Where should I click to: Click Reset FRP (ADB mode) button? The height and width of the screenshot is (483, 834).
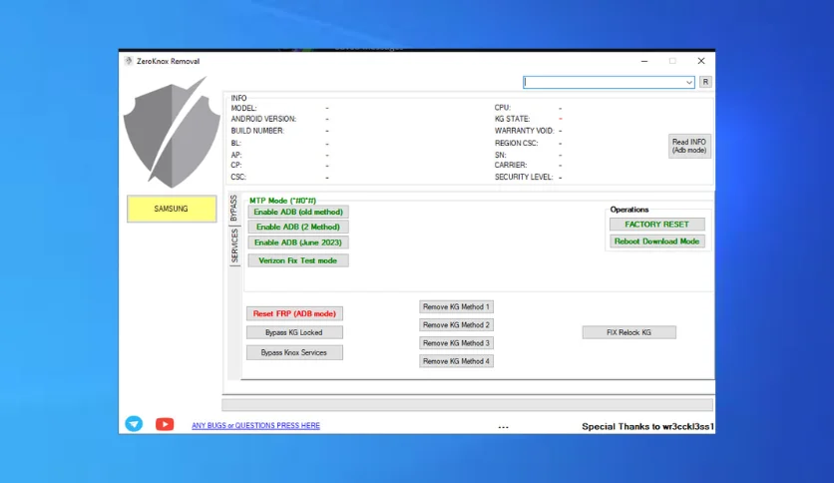pyautogui.click(x=294, y=313)
